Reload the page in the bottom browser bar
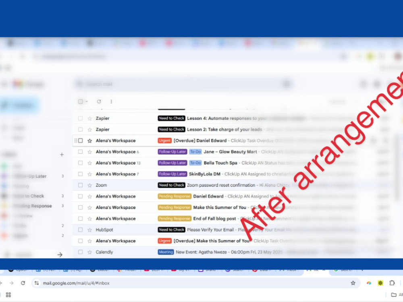This screenshot has width=403, height=302. [x=23, y=283]
